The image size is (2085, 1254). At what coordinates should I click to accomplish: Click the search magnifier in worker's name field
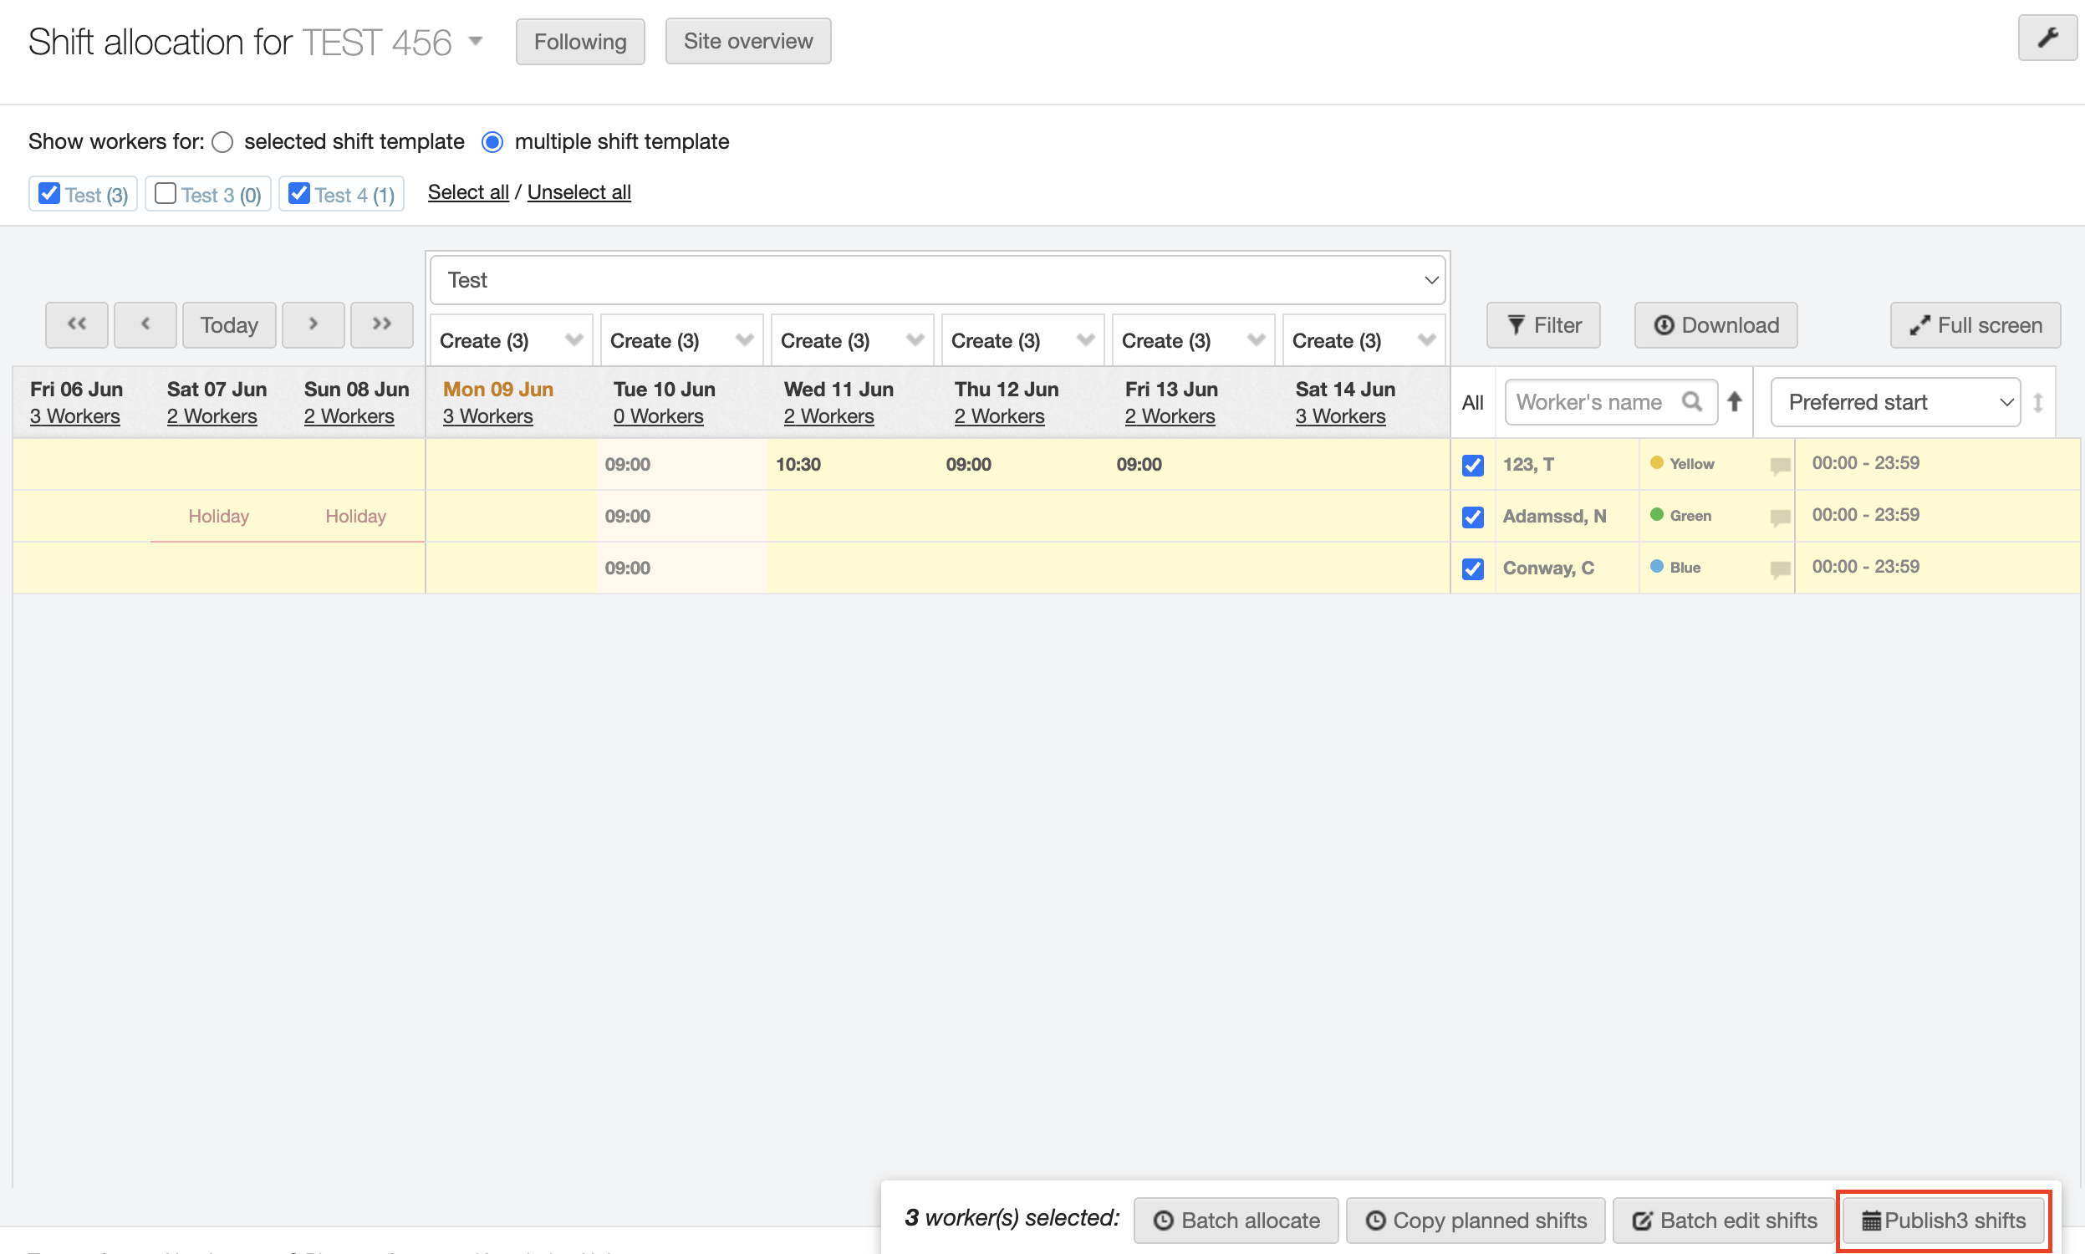[1691, 401]
